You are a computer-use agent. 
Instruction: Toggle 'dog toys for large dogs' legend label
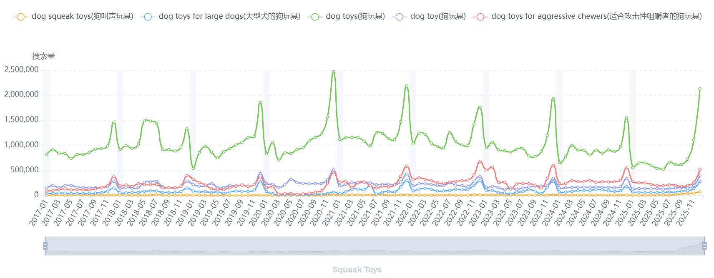point(229,16)
